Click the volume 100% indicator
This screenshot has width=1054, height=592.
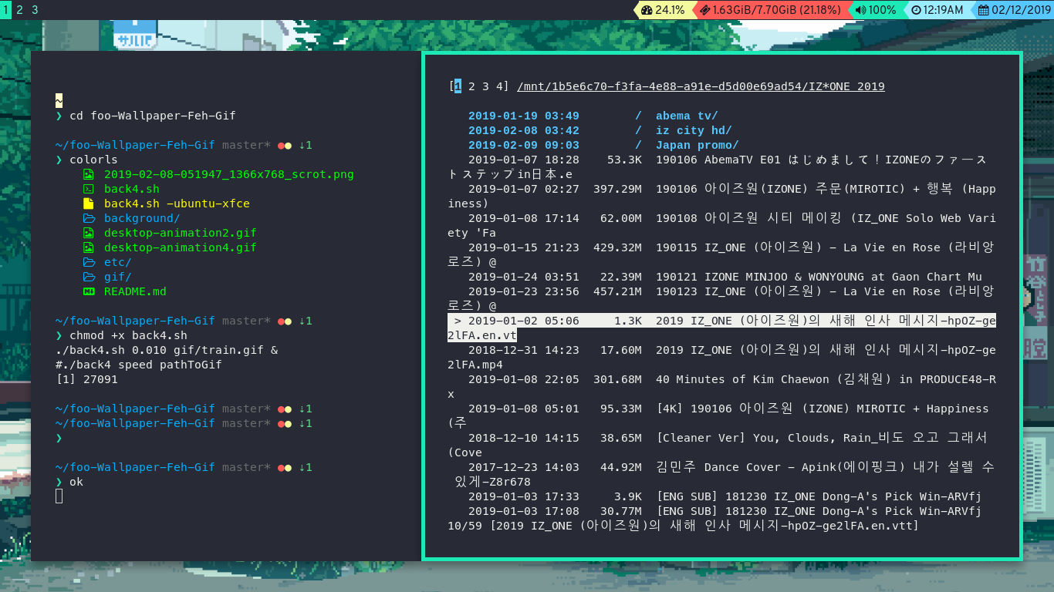click(x=875, y=10)
